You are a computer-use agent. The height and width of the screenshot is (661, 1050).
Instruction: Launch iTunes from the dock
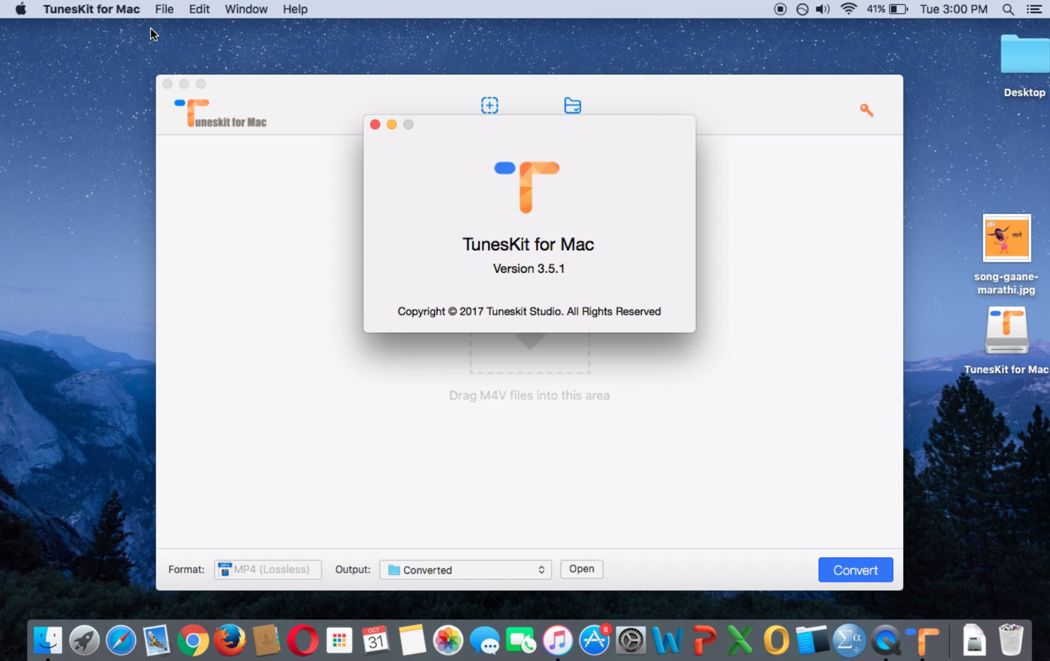pyautogui.click(x=557, y=640)
